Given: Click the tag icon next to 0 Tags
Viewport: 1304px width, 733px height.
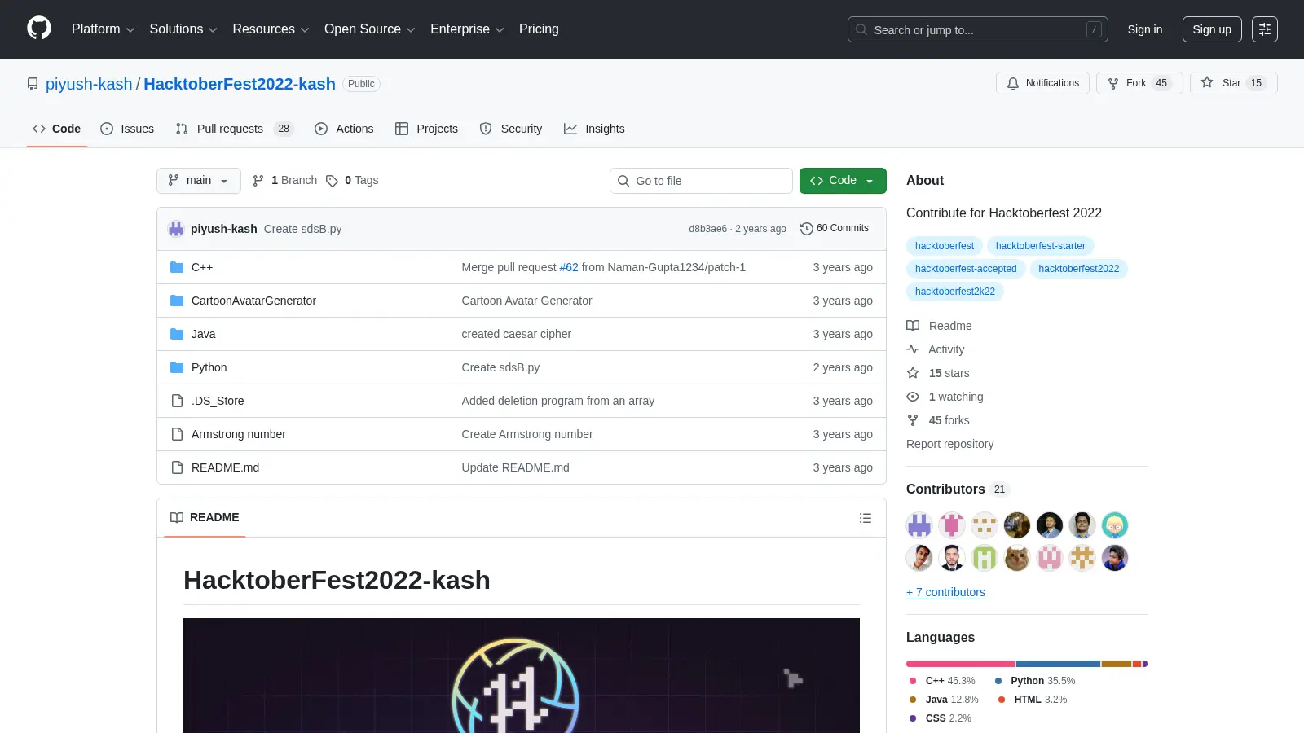Looking at the screenshot, I should [x=332, y=181].
